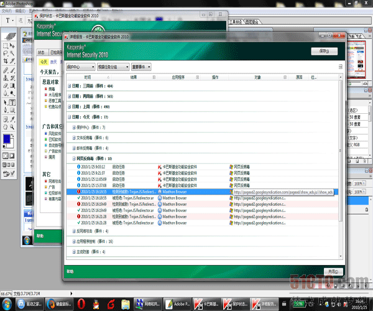Select the Lasso tool in Photoshop
This screenshot has width=373, height=311.
[x=5, y=53]
